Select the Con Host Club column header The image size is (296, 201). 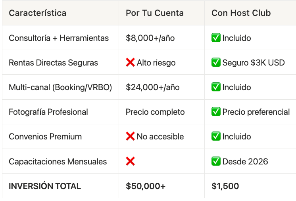(x=241, y=13)
